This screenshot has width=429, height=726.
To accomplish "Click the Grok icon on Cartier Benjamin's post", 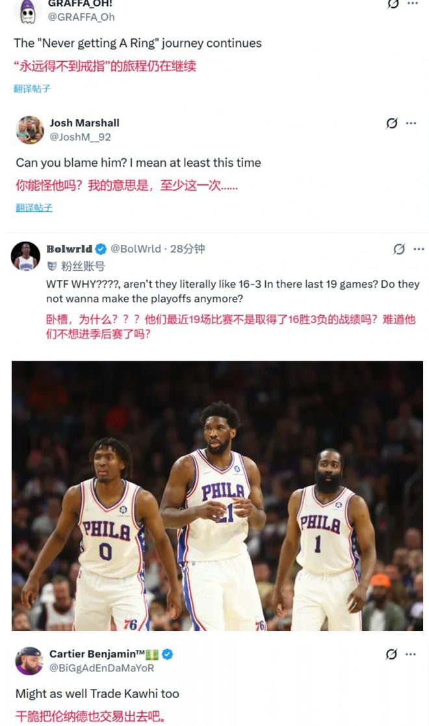I will point(392,654).
